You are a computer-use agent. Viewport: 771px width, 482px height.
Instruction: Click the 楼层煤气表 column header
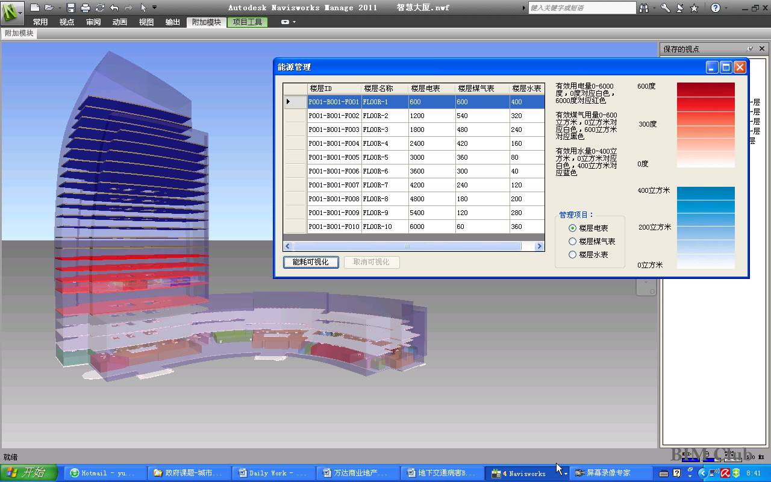pos(482,89)
